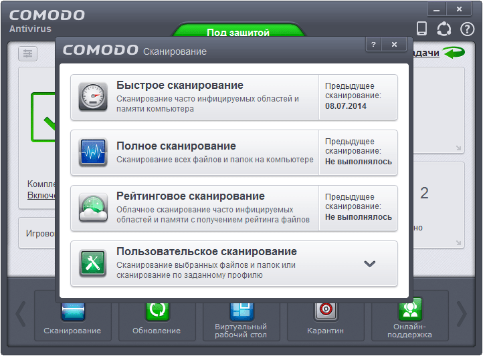Select custom scan green tools icon

(93, 263)
